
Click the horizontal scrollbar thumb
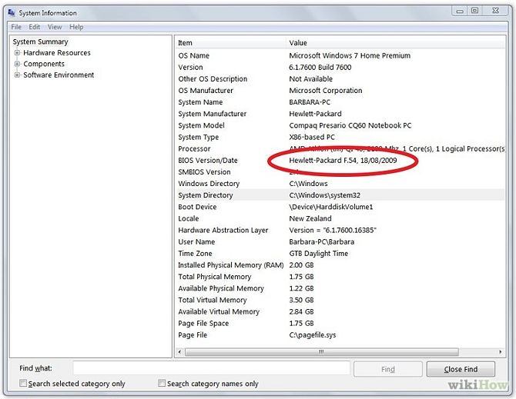[x=321, y=351]
